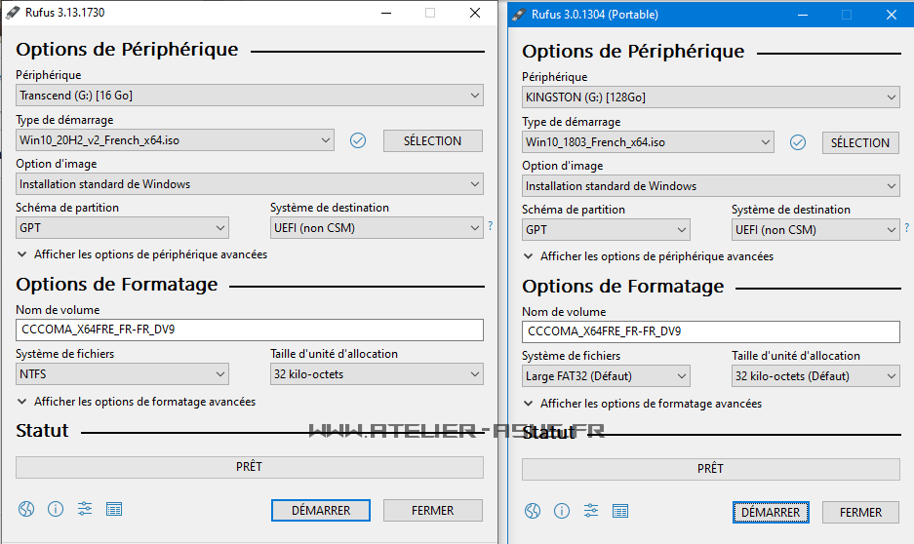This screenshot has width=914, height=544.
Task: Click the volume name field in Rufus 3.13
Action: (250, 330)
